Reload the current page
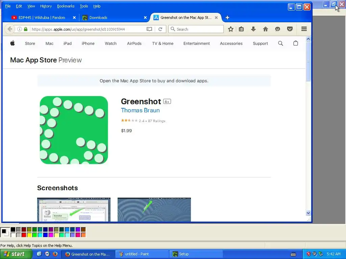 (160, 29)
